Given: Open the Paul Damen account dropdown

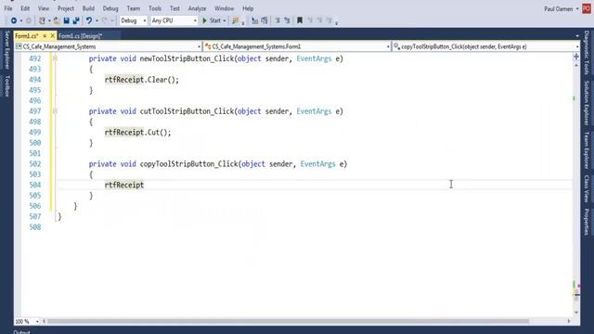Looking at the screenshot, I should (577, 8).
